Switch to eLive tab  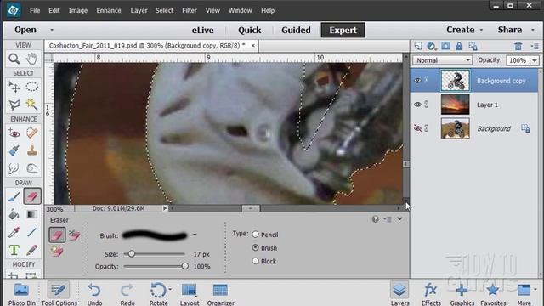tap(202, 31)
